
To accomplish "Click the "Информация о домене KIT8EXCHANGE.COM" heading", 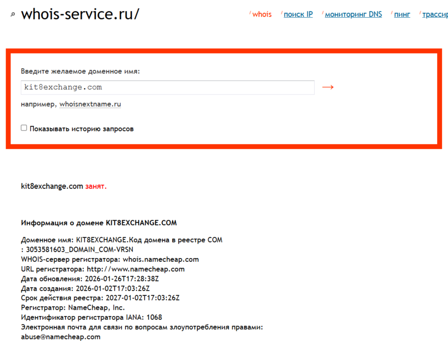I will coord(99,223).
